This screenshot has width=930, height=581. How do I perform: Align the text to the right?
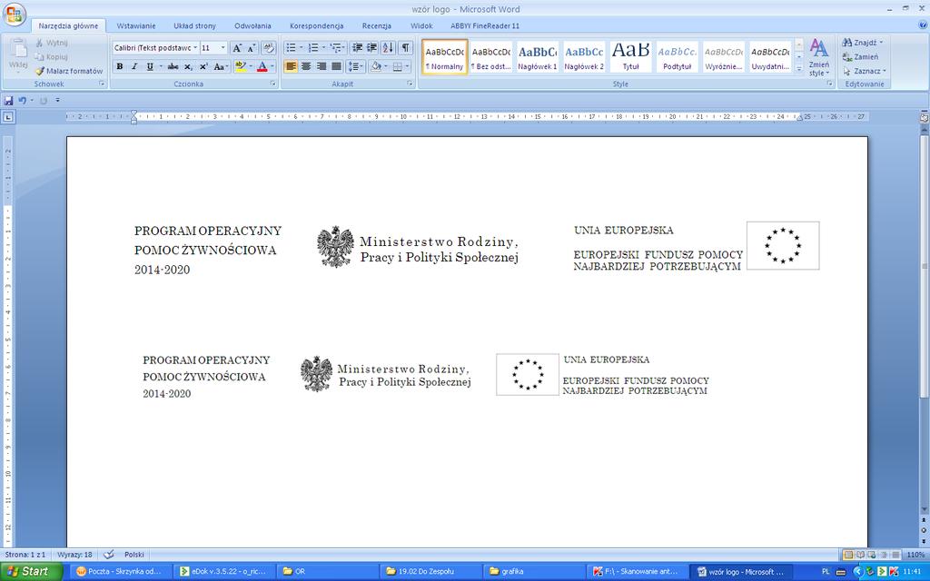point(321,66)
